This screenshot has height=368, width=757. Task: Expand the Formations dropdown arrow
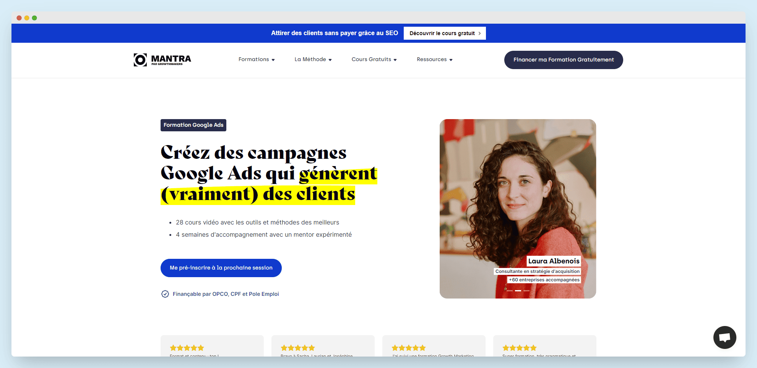pyautogui.click(x=273, y=60)
